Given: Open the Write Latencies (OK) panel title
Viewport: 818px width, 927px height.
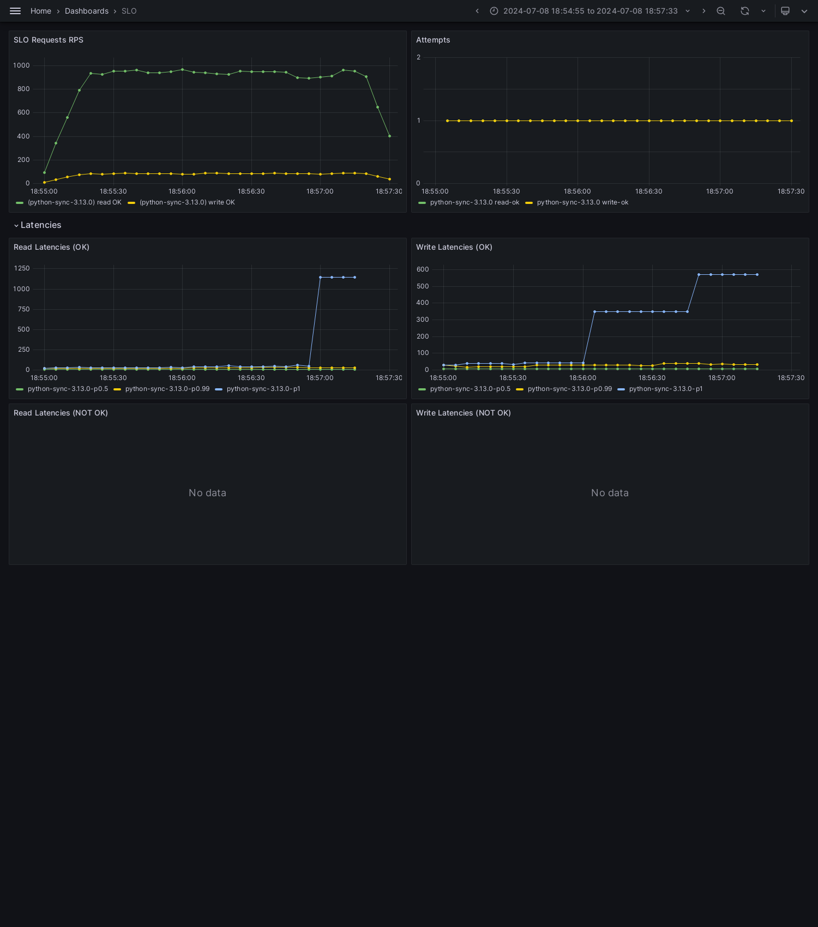Looking at the screenshot, I should 454,247.
